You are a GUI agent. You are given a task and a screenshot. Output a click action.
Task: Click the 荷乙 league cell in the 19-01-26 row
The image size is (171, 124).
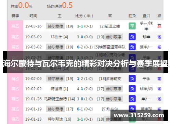15,99
